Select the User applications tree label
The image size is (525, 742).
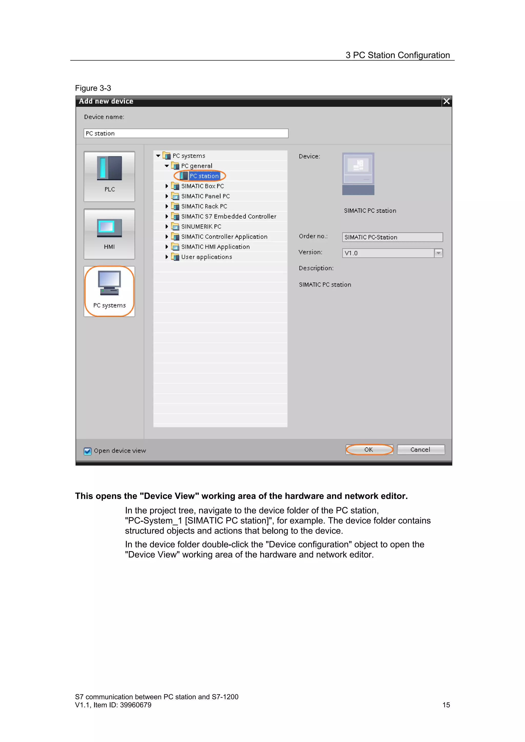(207, 257)
